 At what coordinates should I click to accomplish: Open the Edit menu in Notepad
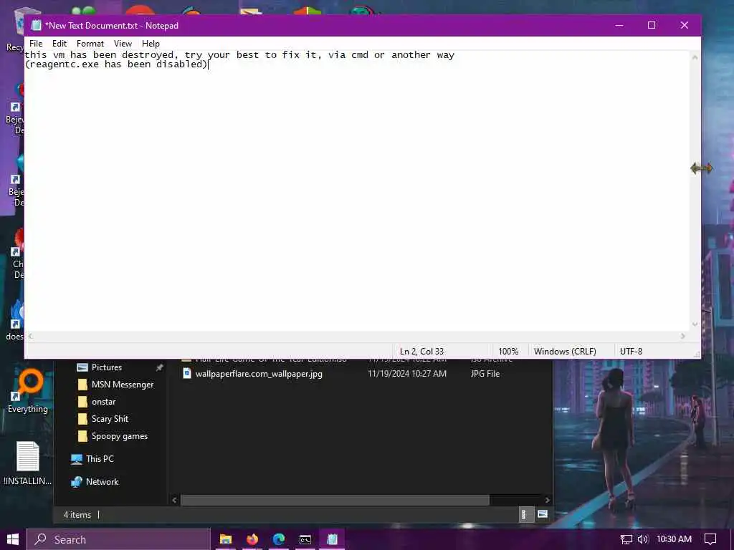pos(59,44)
